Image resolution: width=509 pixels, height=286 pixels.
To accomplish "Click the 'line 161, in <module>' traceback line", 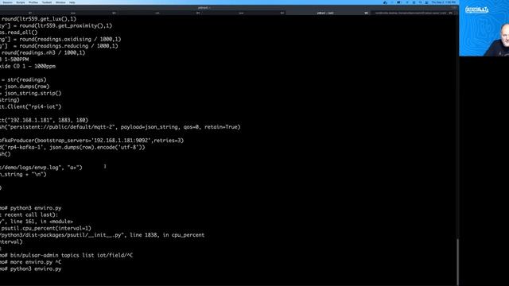I will click(x=37, y=222).
